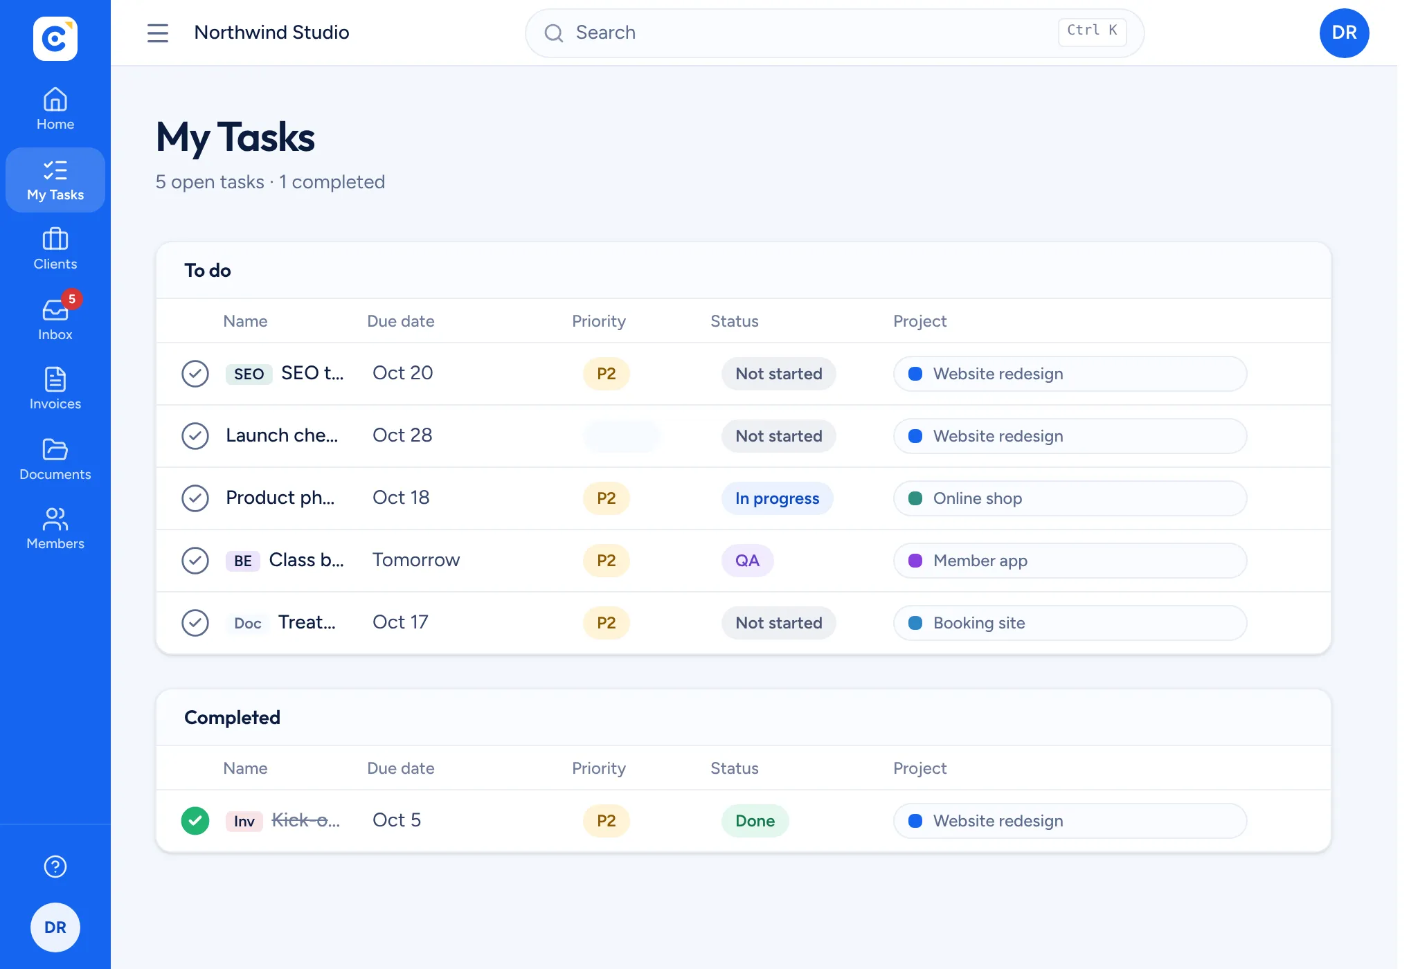
Task: Change the QA status on the Class b... task
Action: click(748, 561)
